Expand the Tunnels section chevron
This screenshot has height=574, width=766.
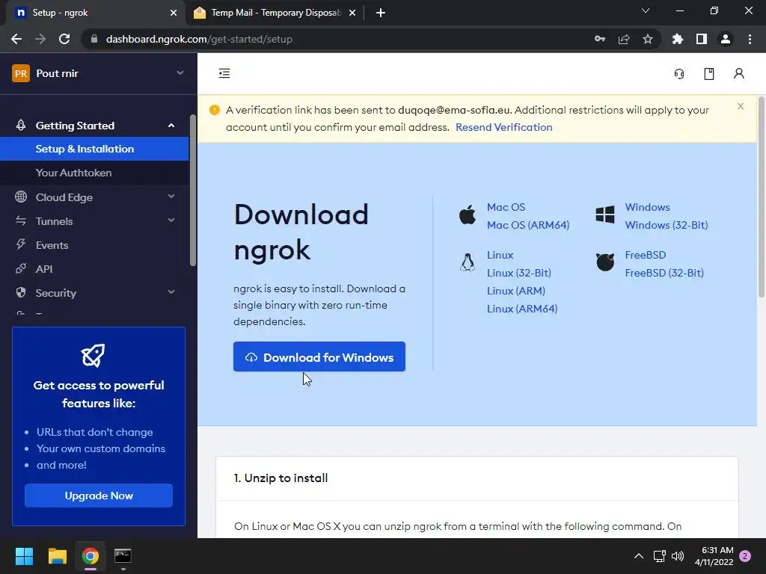(x=171, y=220)
